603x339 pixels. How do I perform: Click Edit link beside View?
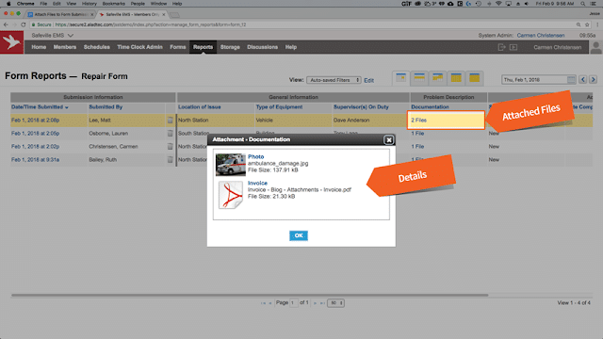click(x=368, y=80)
